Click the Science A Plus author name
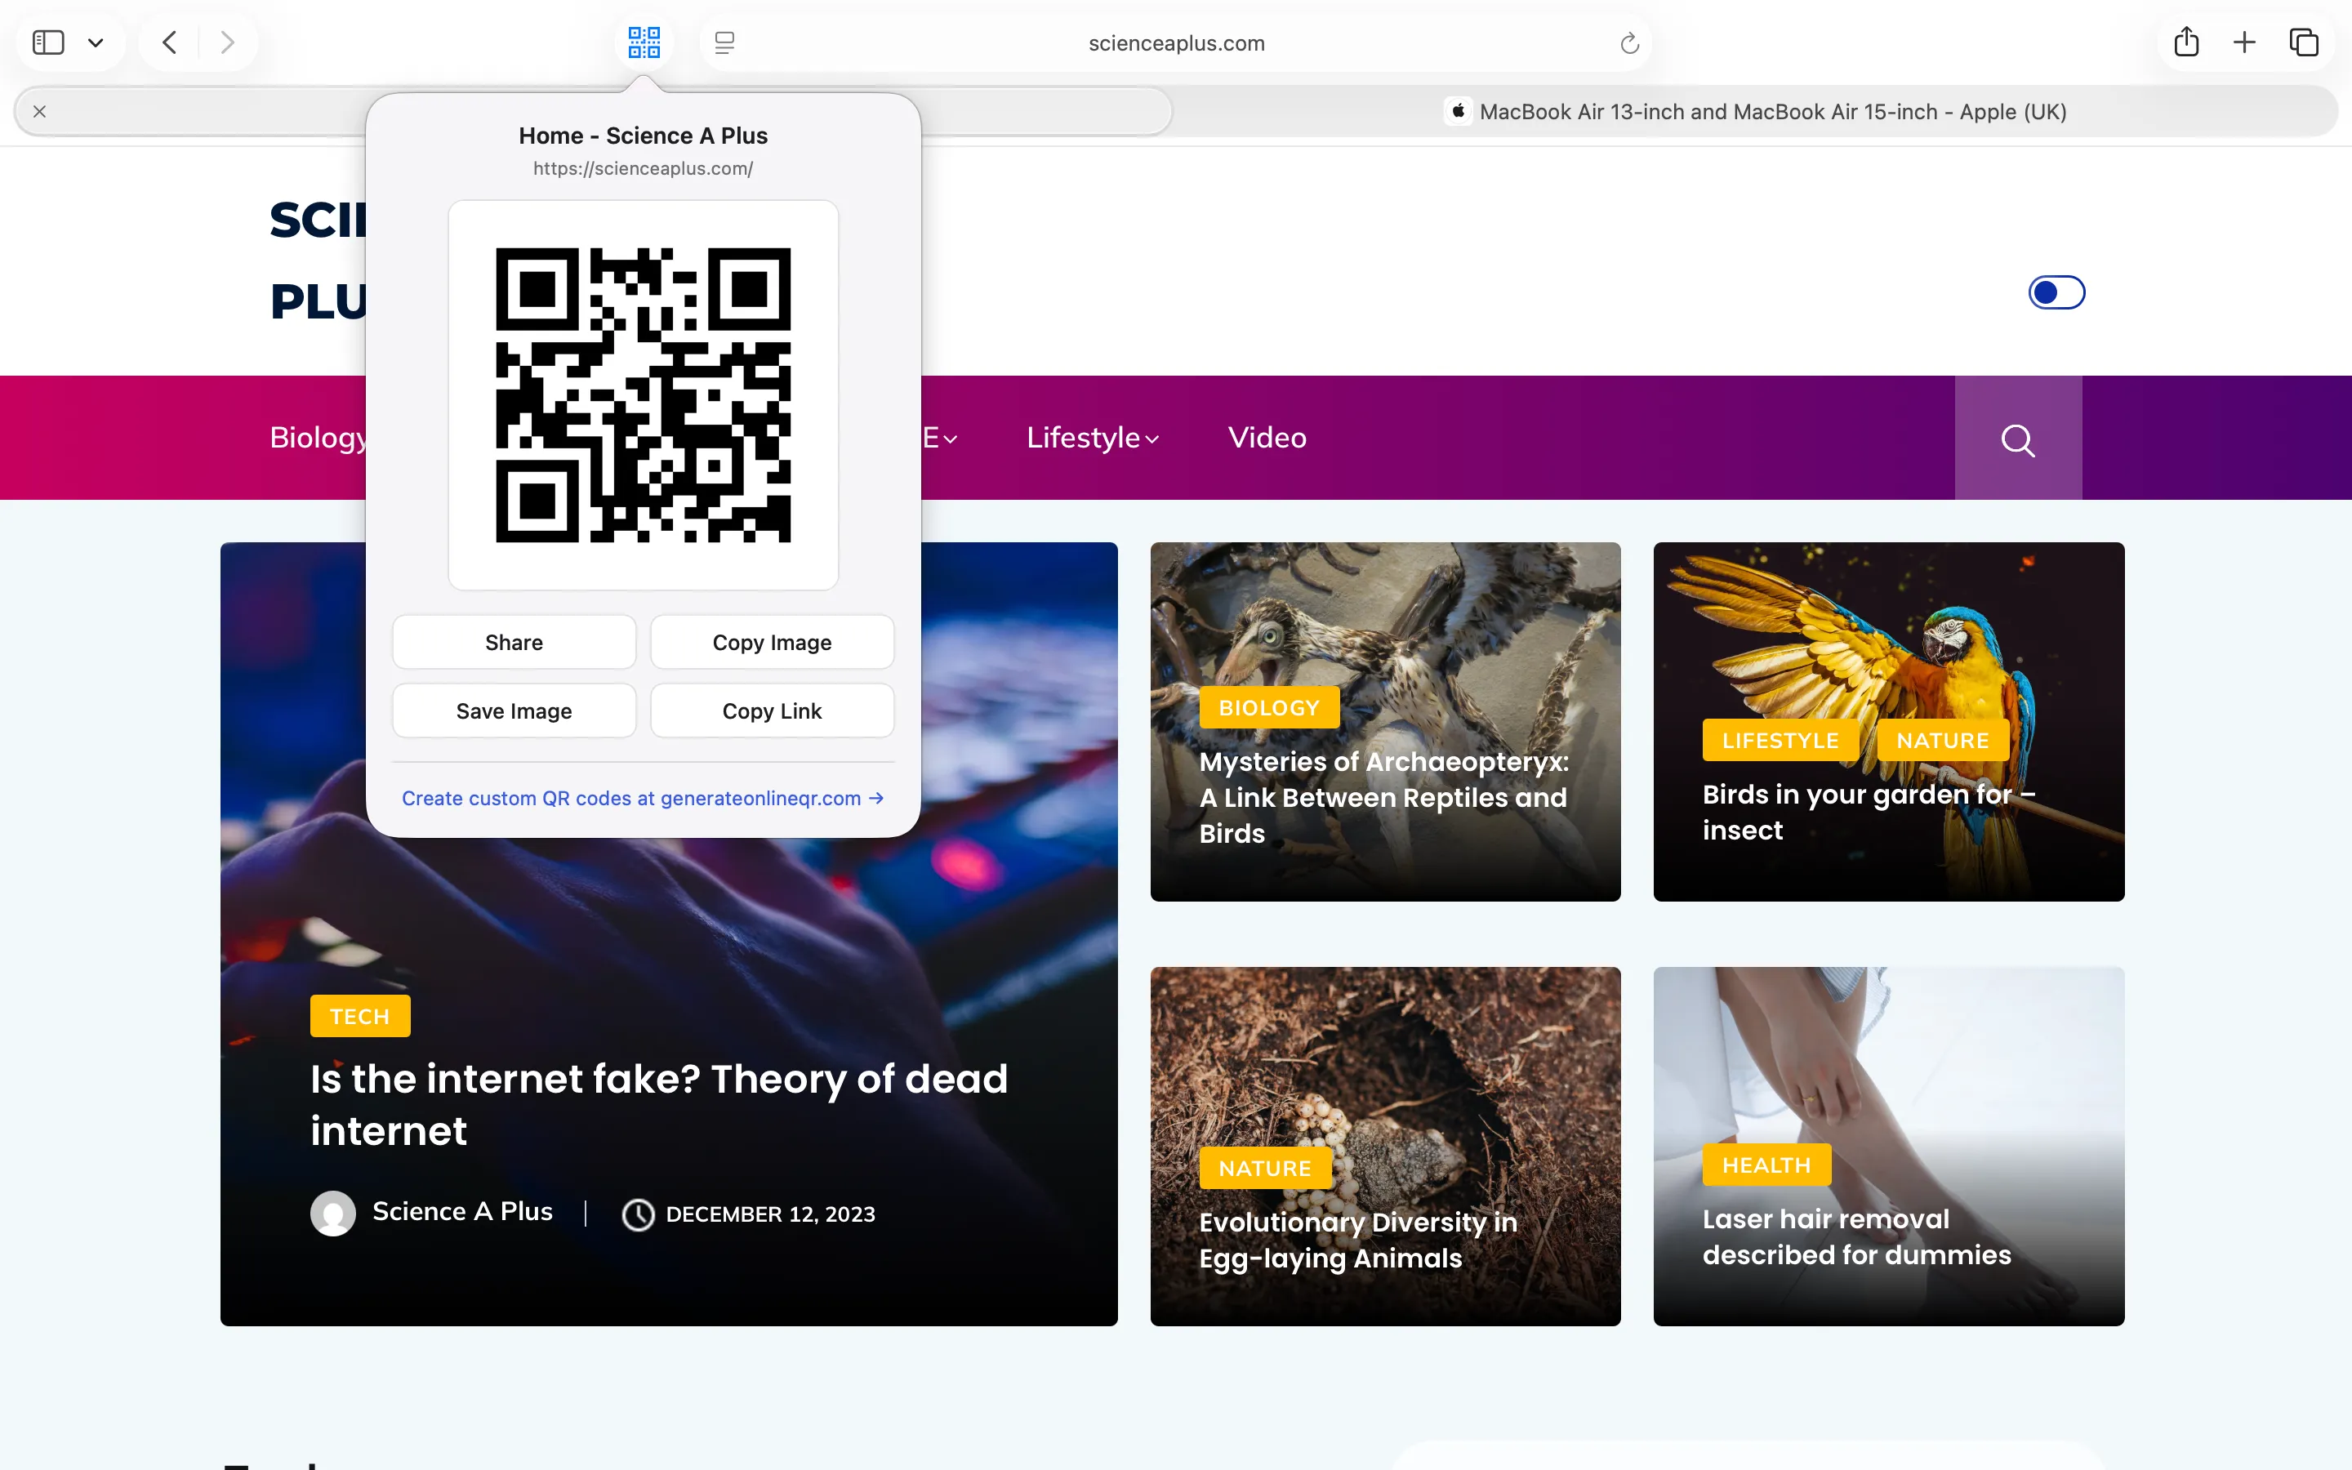 (462, 1211)
